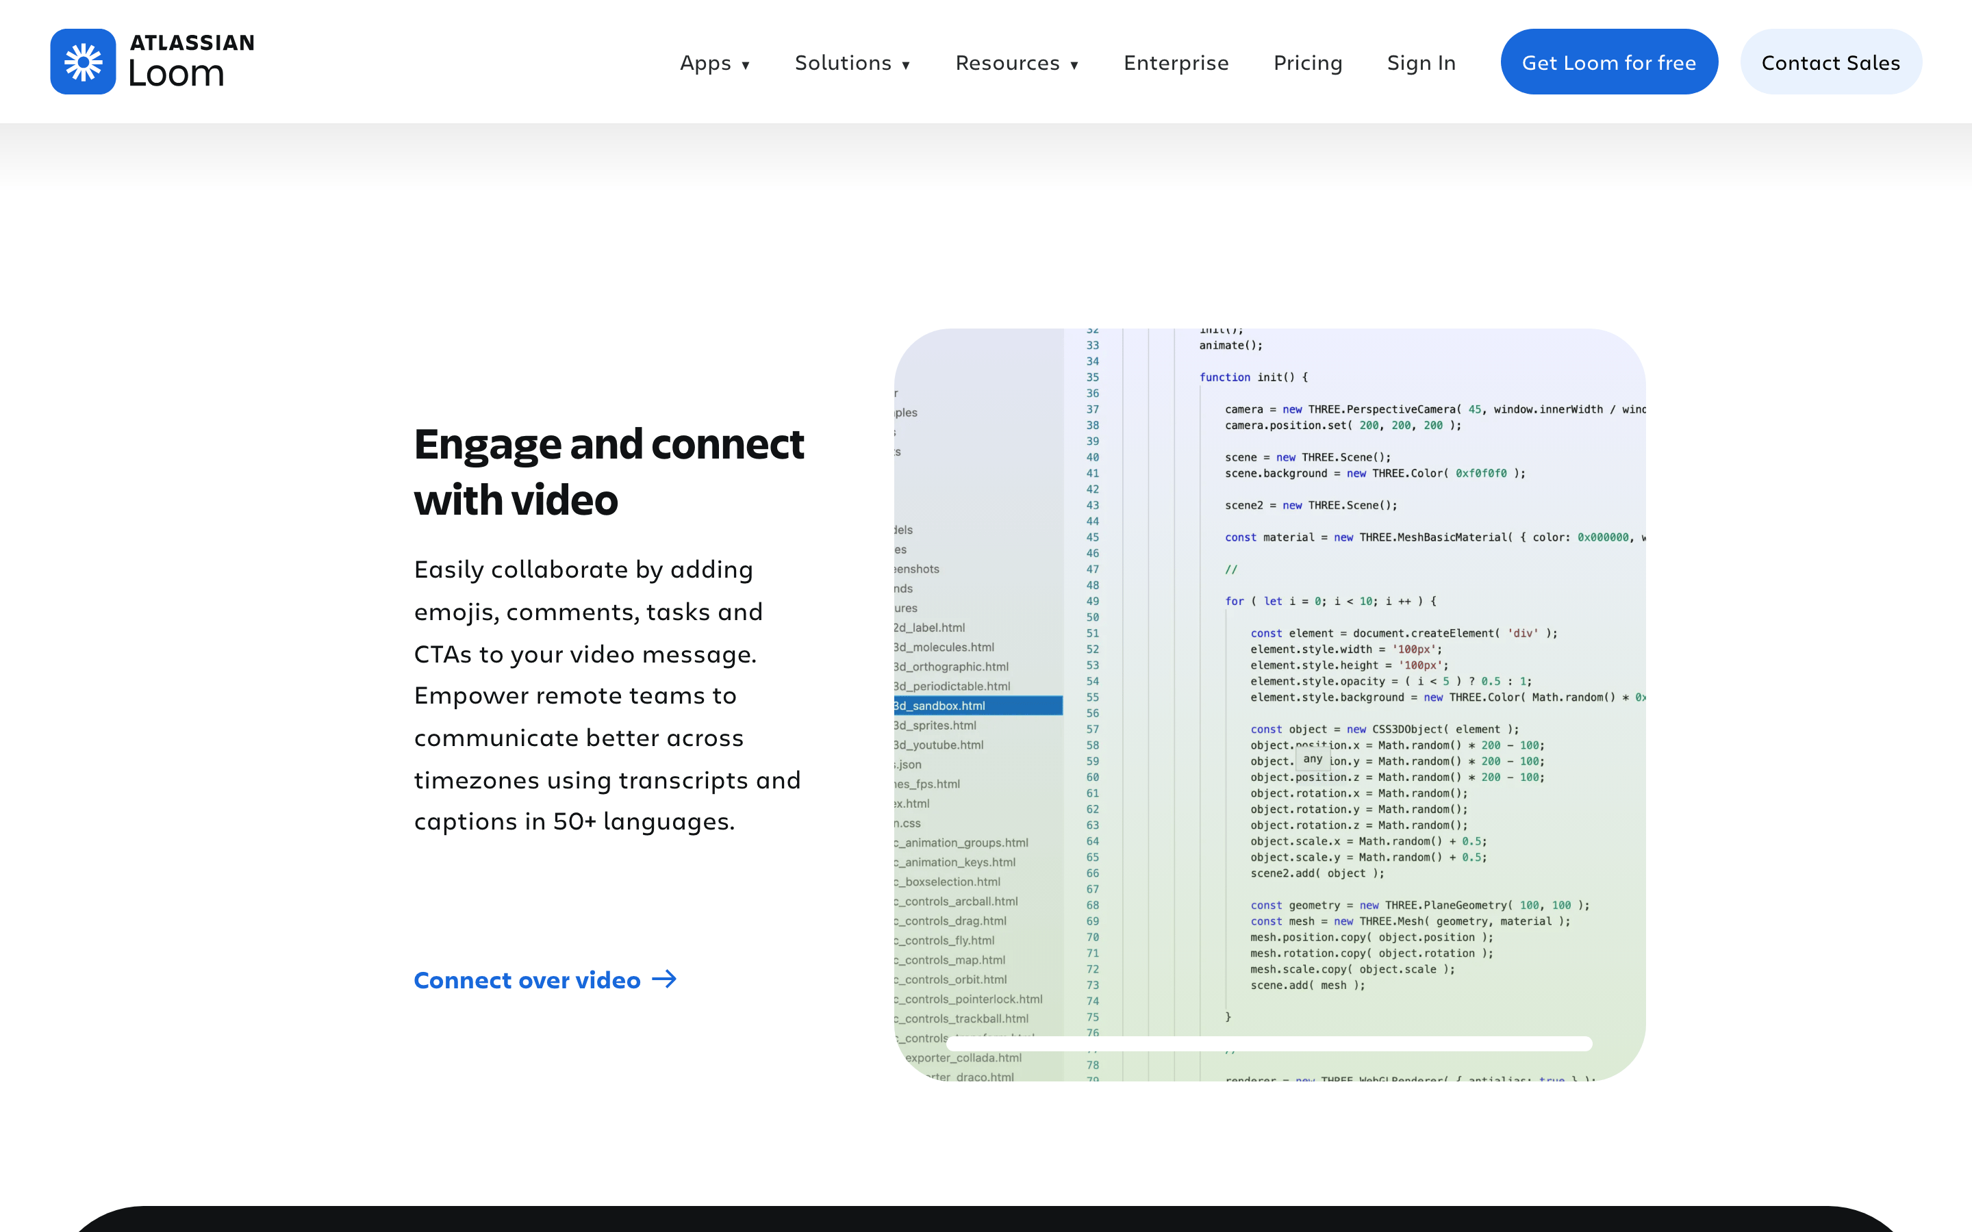Select 2d_label.html in the file list
Image resolution: width=1972 pixels, height=1232 pixels.
coord(929,628)
